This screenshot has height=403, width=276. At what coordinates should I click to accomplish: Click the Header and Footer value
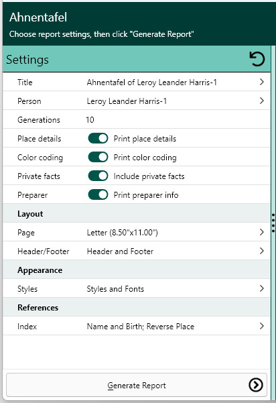click(x=120, y=251)
